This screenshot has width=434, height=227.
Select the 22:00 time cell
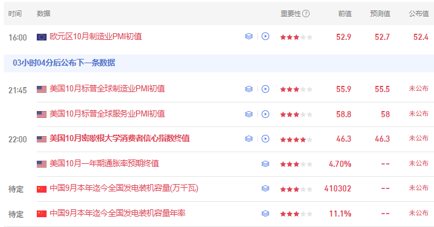18,139
